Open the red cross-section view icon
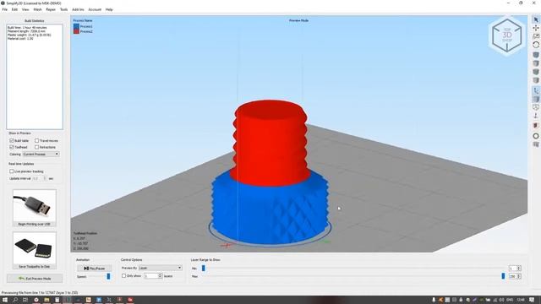This screenshot has height=304, width=541. [535, 126]
